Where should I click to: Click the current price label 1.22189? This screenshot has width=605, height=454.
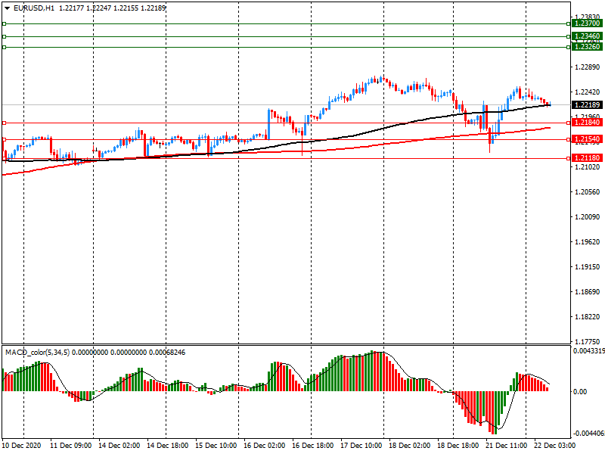click(x=587, y=105)
